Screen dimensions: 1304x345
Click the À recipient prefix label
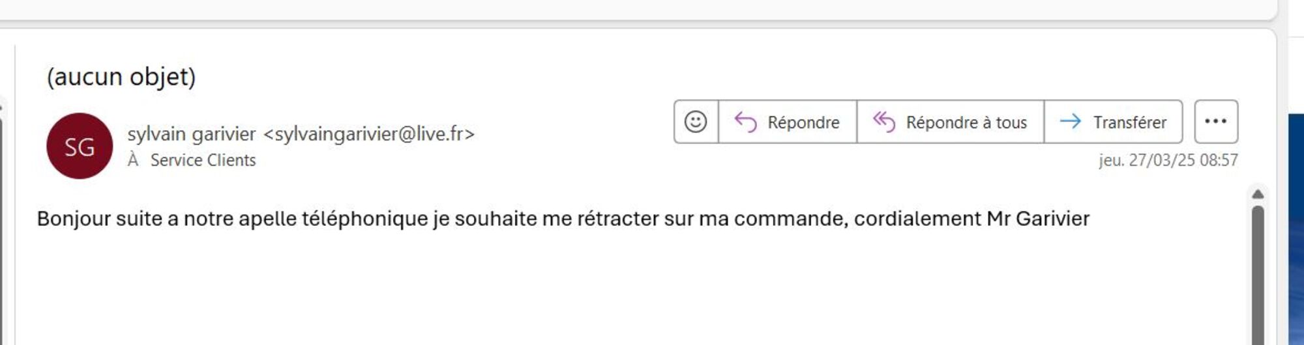coord(133,160)
